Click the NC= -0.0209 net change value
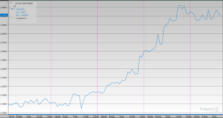 [21, 15]
